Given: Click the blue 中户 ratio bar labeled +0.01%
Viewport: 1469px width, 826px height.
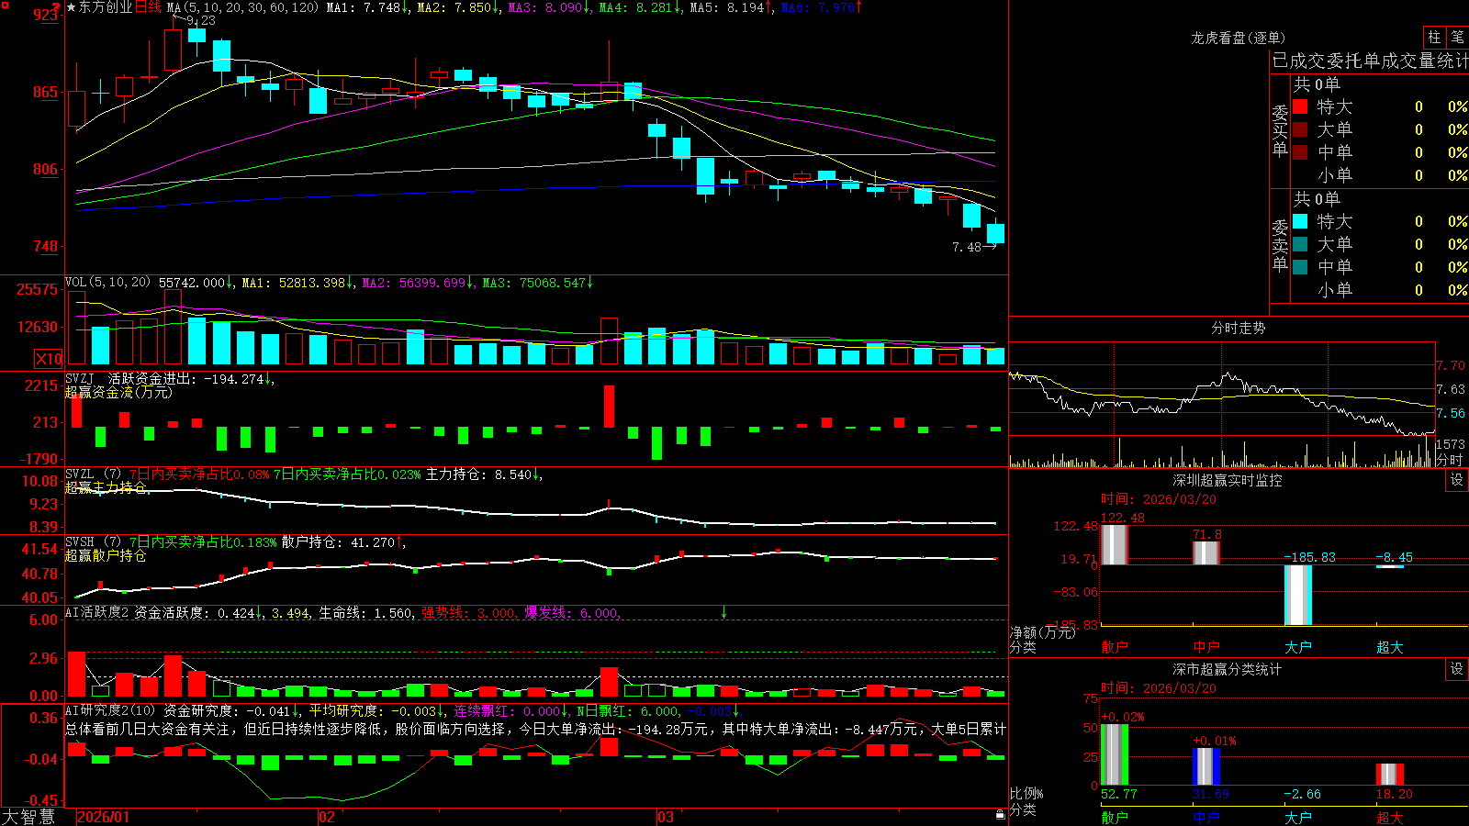Looking at the screenshot, I should 1206,766.
